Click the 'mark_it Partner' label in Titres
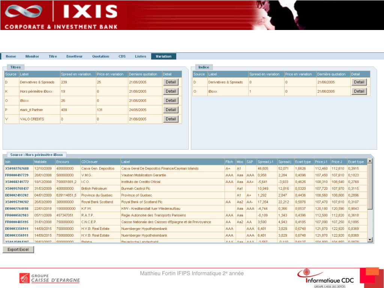 pyautogui.click(x=31, y=110)
